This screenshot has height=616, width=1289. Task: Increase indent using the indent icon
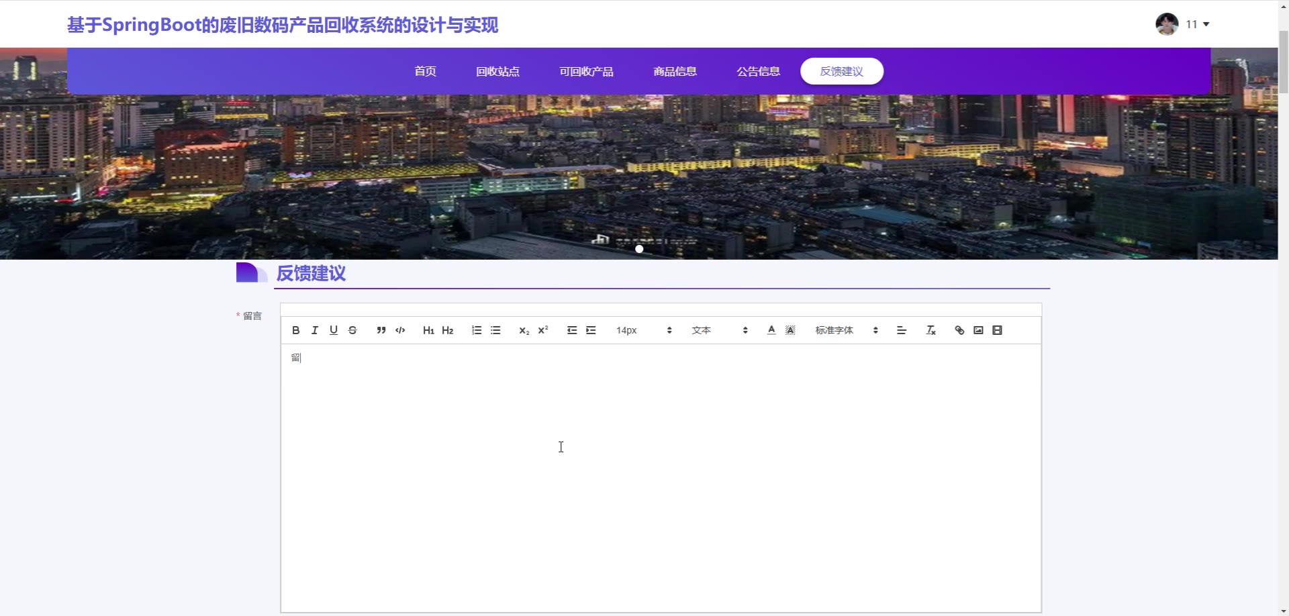click(x=591, y=330)
